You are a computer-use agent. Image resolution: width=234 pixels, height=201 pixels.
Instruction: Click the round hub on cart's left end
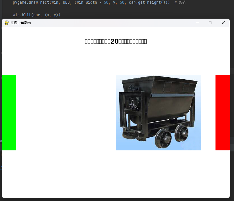coord(133,103)
